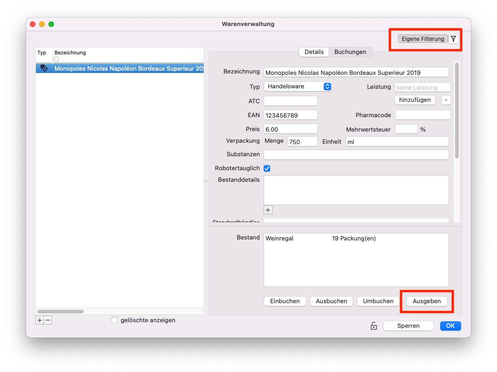Open the filter funnel icon
Image resolution: width=497 pixels, height=372 pixels.
(x=454, y=39)
